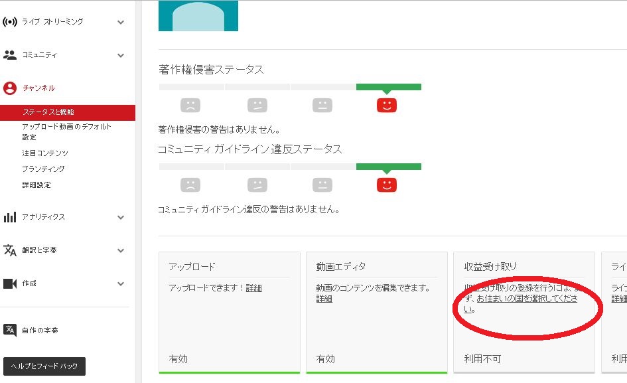Open the コミュニティ menu
This screenshot has width=627, height=383.
40,55
